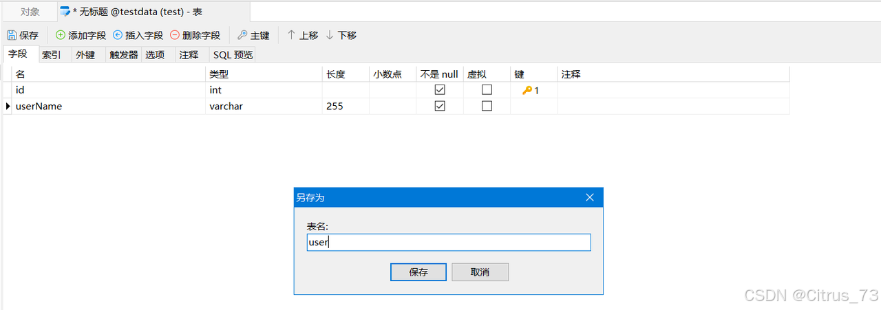The image size is (881, 310).
Task: Enable 虚拟 checkbox for id field
Action: coord(487,90)
